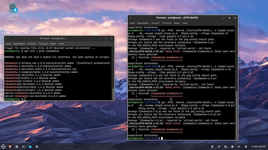Click 'libadwaita-1-dev/noble' line in home terminal
Image resolution: width=268 pixels, height=150 pixels.
38,66
